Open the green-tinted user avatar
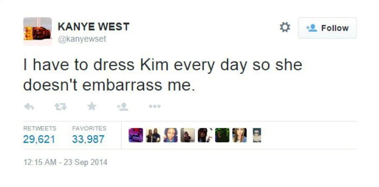The height and width of the screenshot is (187, 379). pos(222,135)
